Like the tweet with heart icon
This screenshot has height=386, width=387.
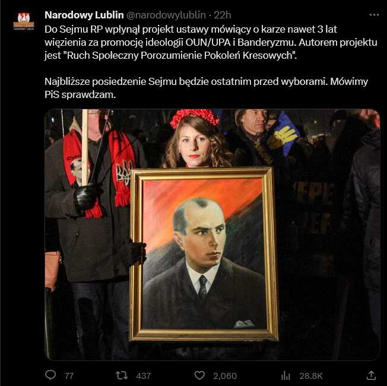click(199, 376)
